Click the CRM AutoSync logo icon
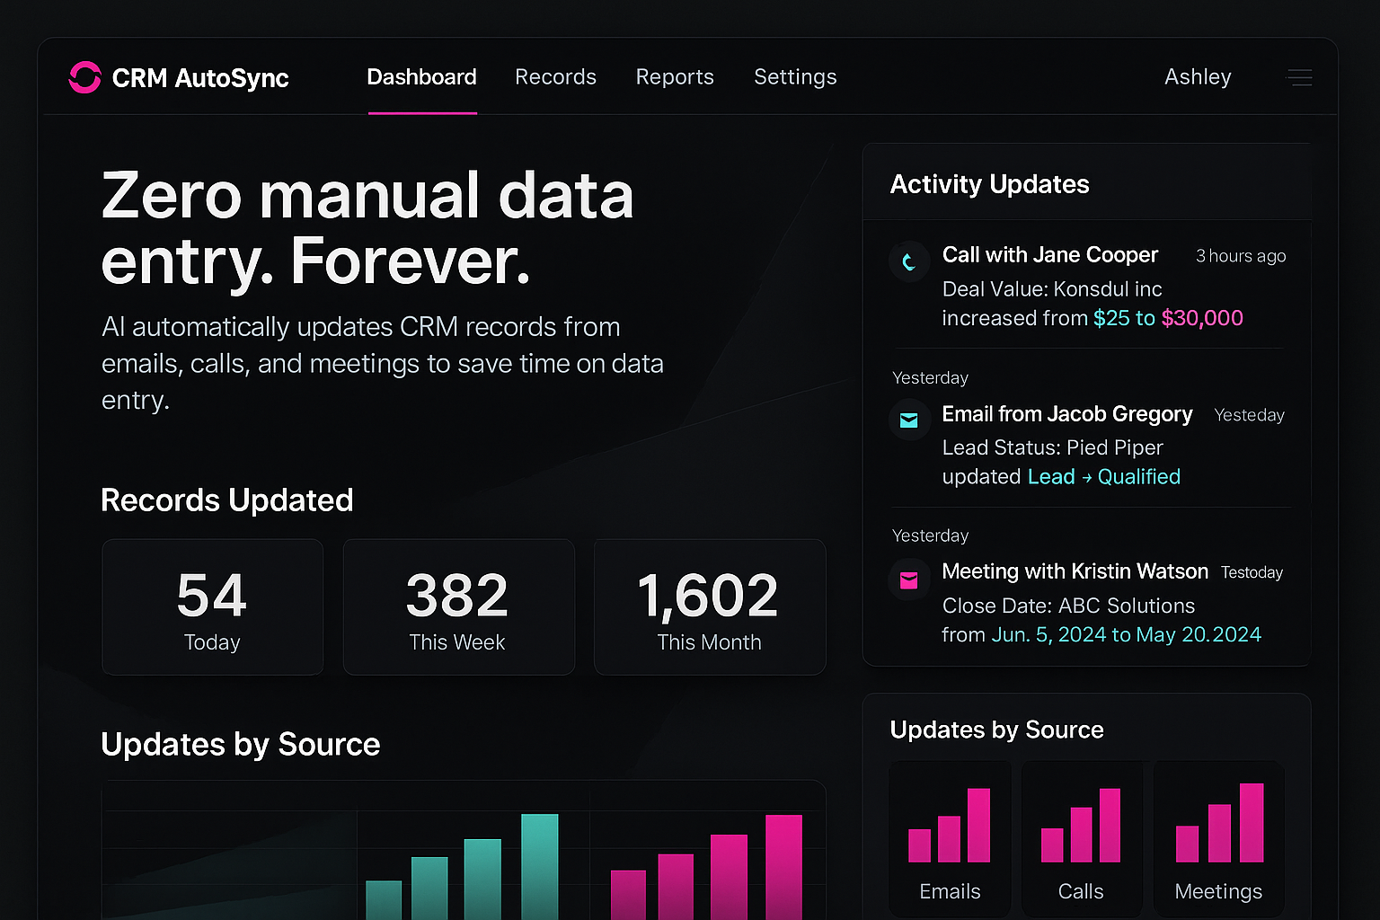The image size is (1380, 920). tap(84, 77)
